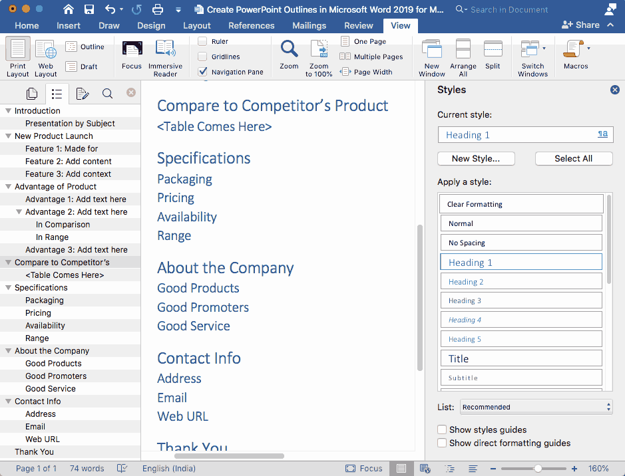Viewport: 625px width, 476px height.
Task: Collapse the Advantage 2 outline item
Action: click(19, 212)
